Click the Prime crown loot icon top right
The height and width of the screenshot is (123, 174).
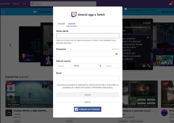tap(171, 3)
